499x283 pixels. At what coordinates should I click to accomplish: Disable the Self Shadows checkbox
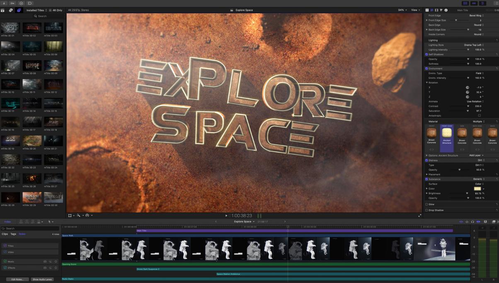tap(426, 54)
